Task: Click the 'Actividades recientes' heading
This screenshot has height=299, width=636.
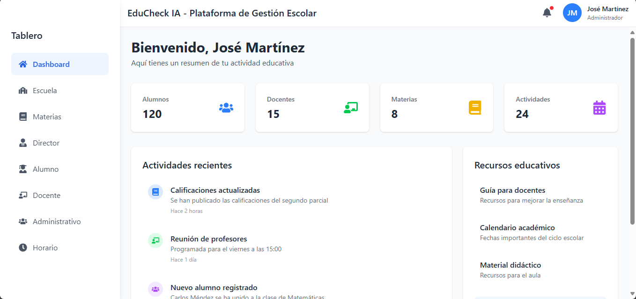Action: pyautogui.click(x=187, y=165)
